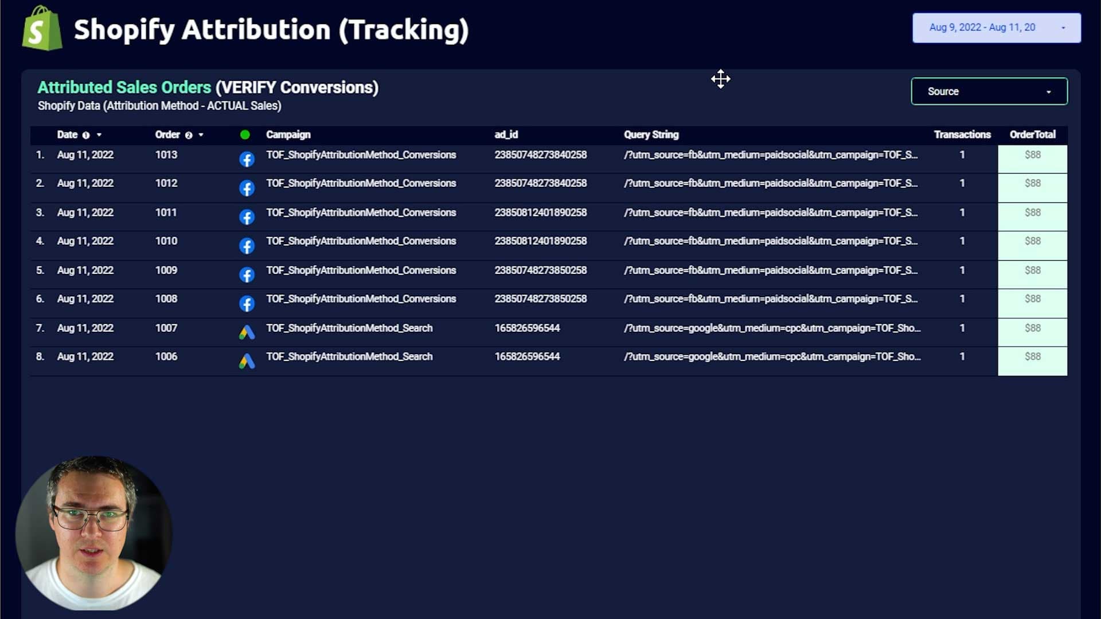
Task: Click ad_id 23850748273850258 in row 5
Action: pos(541,271)
